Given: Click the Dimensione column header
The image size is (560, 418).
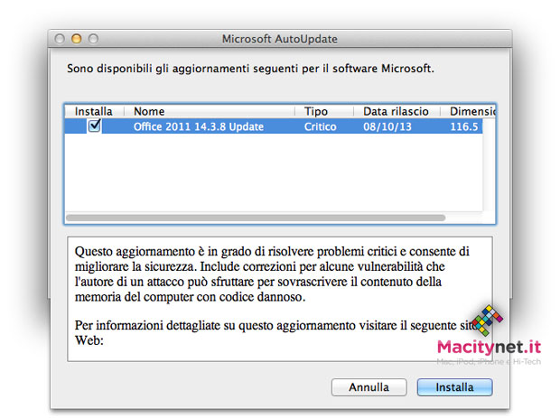Looking at the screenshot, I should [468, 111].
